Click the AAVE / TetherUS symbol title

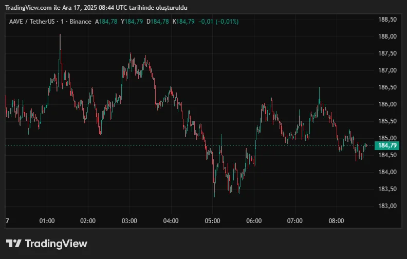coord(30,22)
